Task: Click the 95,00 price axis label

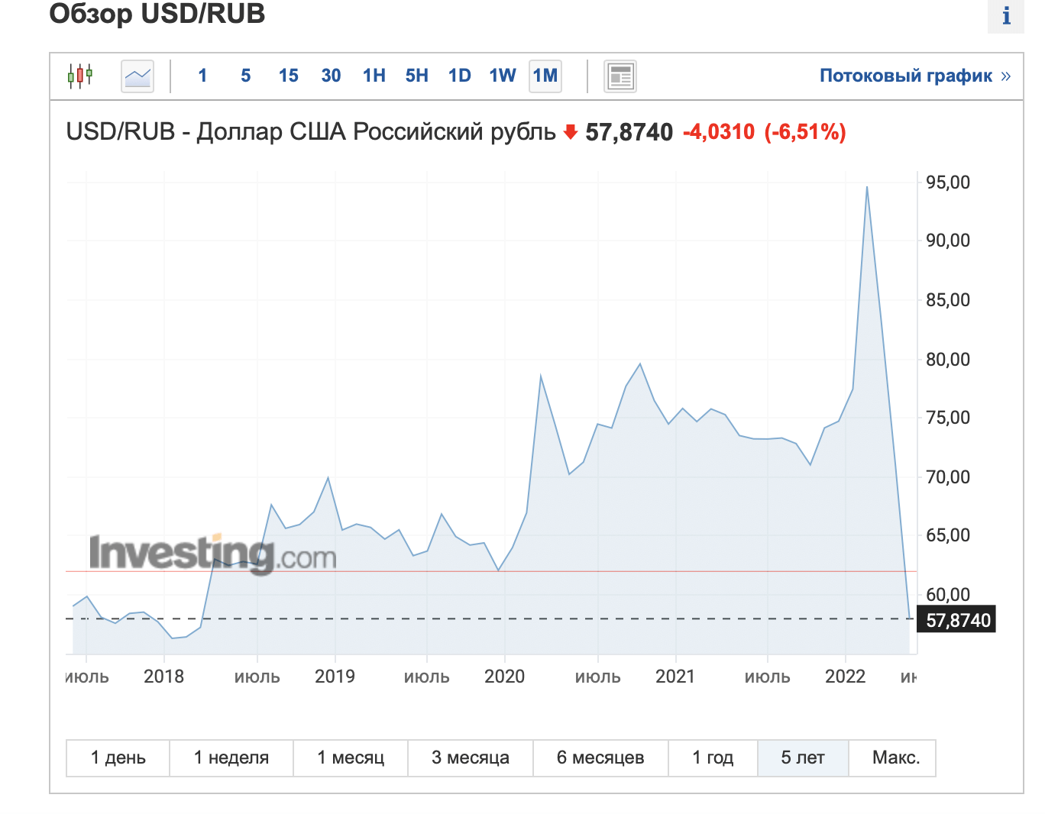Action: 948,183
